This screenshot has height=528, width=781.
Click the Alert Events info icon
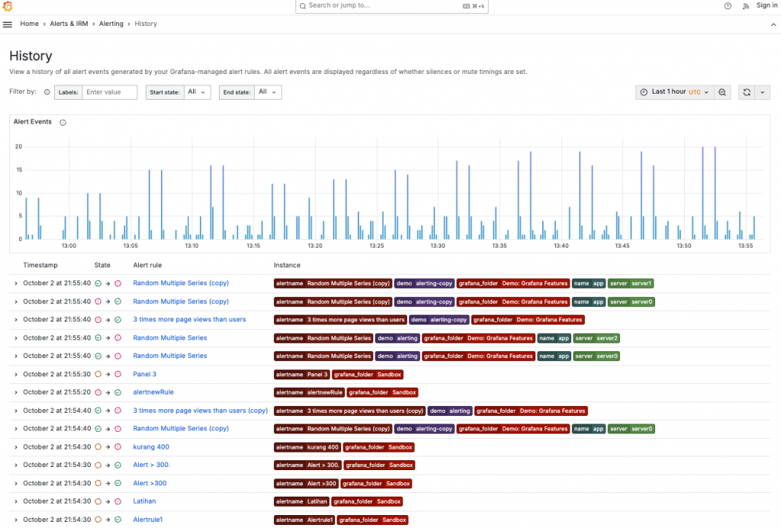[x=63, y=123]
